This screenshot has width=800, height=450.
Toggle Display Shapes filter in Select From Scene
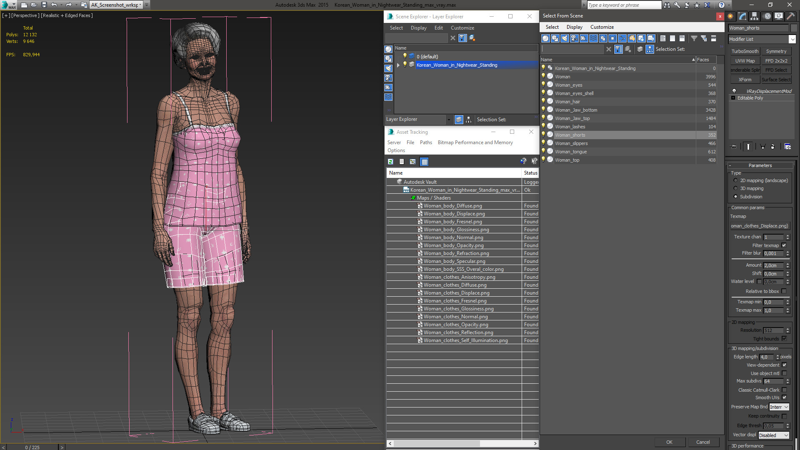[555, 38]
